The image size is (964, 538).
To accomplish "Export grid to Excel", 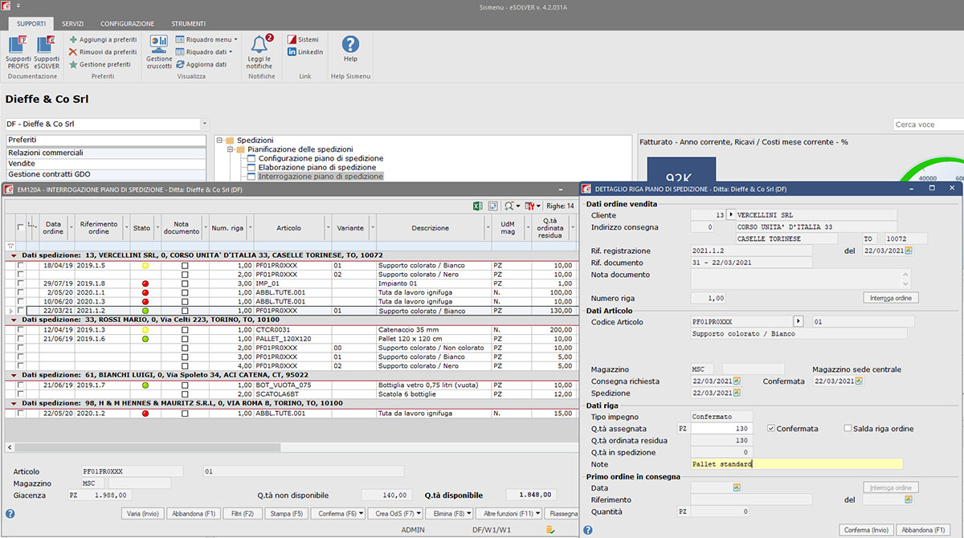I will click(477, 206).
